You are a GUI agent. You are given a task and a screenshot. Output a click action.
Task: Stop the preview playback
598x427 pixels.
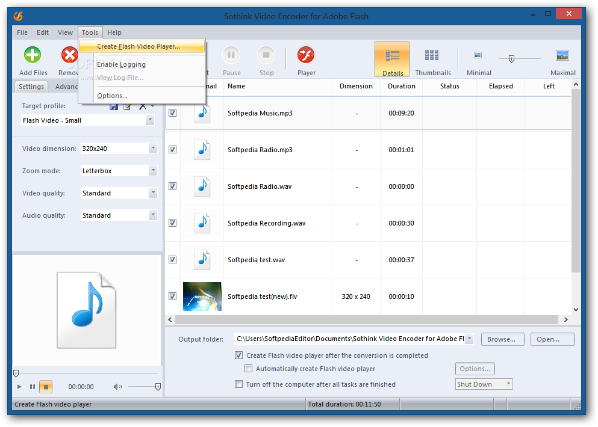tap(46, 387)
